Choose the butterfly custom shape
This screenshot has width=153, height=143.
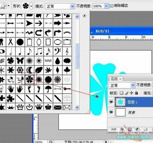coord(20,61)
